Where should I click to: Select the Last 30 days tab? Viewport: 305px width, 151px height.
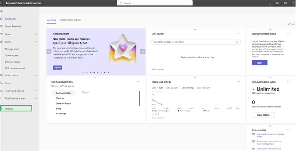tap(172, 88)
